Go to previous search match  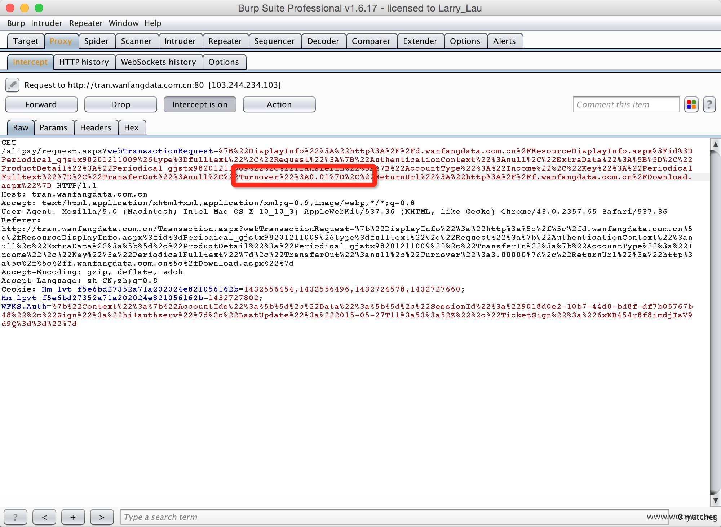click(44, 517)
